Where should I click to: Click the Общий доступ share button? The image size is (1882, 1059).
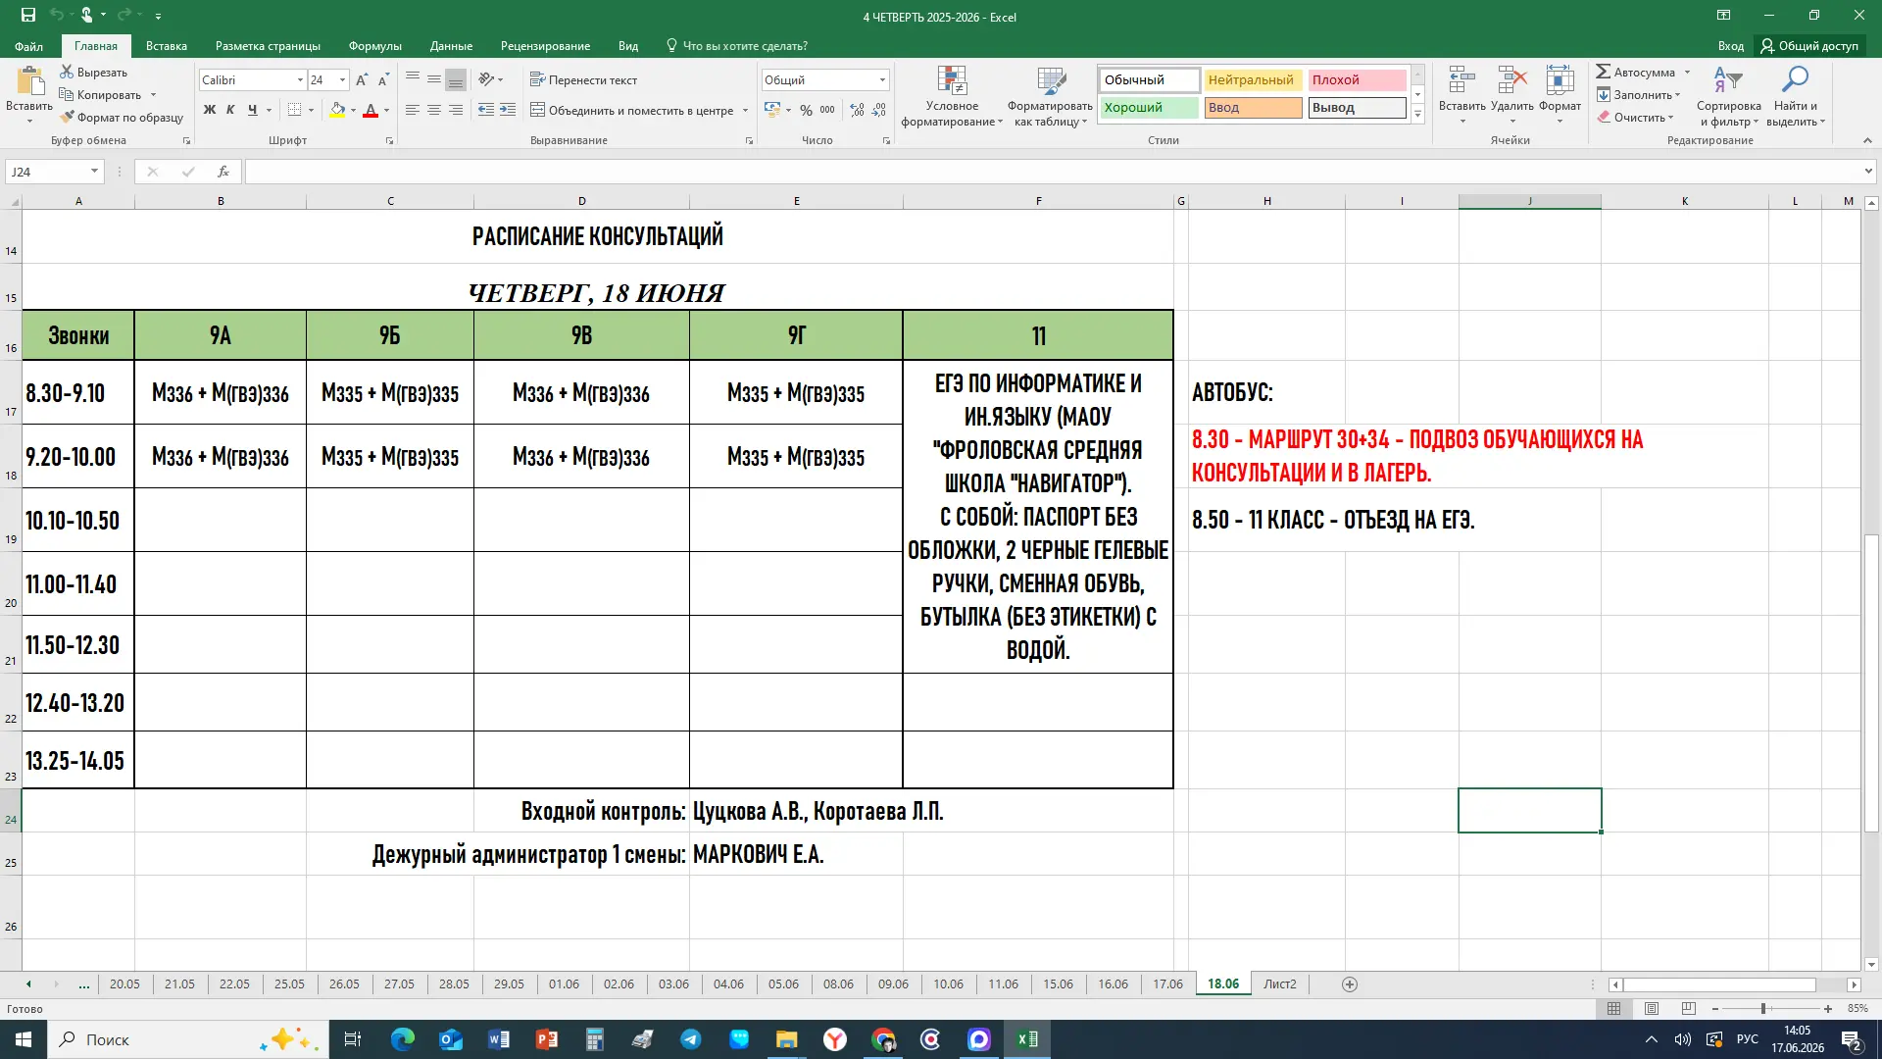1810,46
